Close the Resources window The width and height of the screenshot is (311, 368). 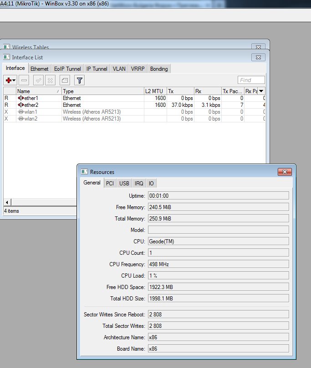click(x=285, y=172)
